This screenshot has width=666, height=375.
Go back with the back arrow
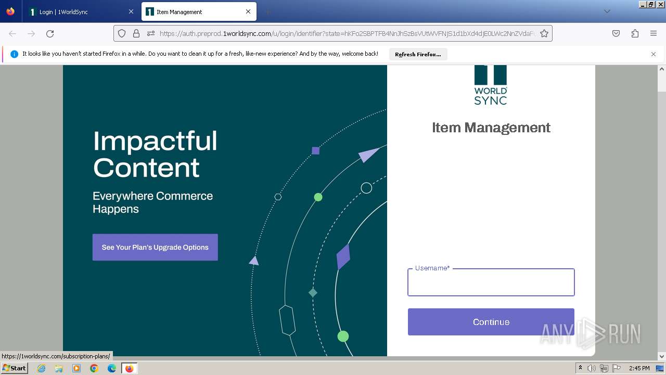coord(12,33)
